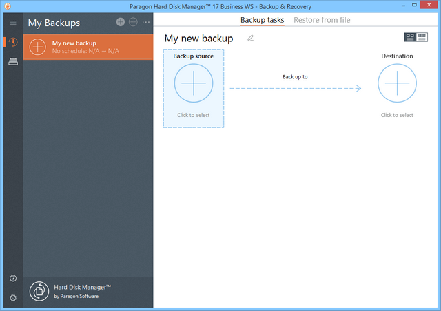Image resolution: width=441 pixels, height=311 pixels.
Task: Remove backup using minus icon
Action: [133, 22]
